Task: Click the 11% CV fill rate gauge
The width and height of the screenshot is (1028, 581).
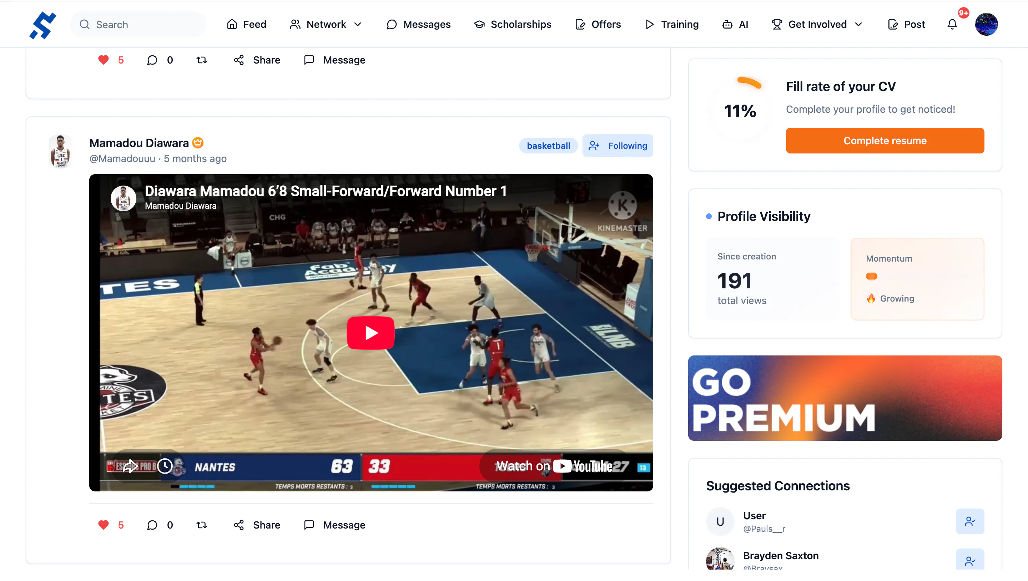Action: (x=740, y=111)
